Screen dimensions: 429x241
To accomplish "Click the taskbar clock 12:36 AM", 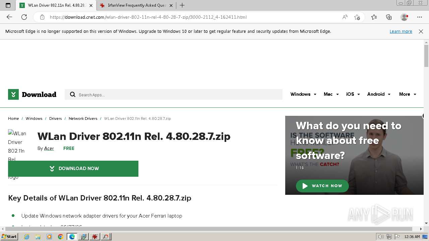I will (x=412, y=237).
